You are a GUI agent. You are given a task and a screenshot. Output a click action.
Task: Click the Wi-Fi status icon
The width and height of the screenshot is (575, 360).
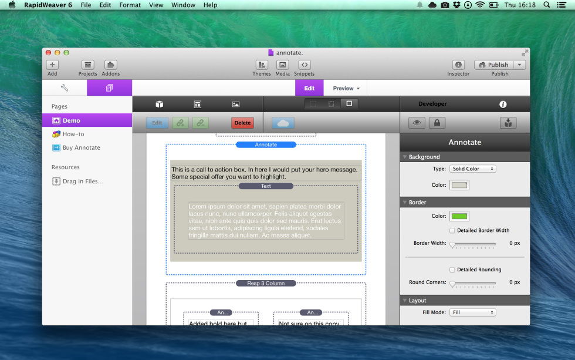[x=480, y=5]
